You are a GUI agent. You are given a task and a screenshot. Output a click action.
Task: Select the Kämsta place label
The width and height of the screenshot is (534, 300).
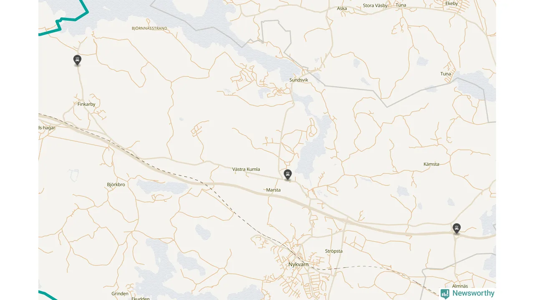[431, 164]
